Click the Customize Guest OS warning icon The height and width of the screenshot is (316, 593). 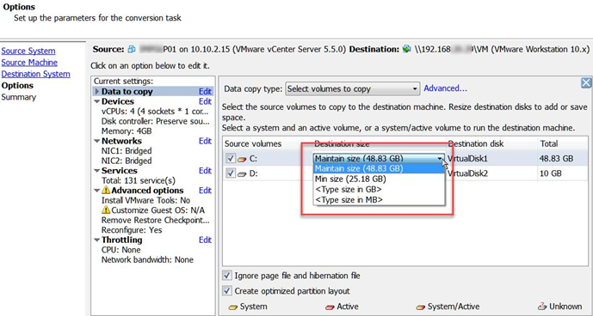tap(106, 210)
